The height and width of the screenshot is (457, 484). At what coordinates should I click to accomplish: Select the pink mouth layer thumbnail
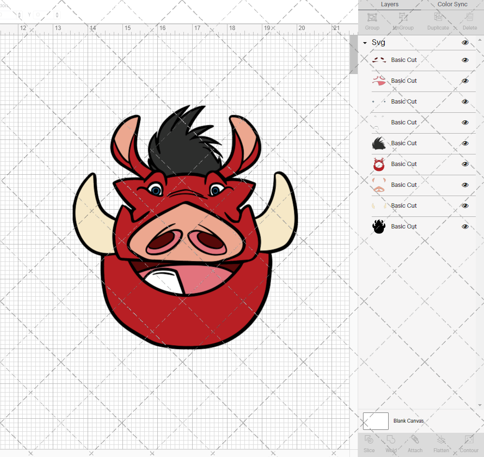pos(379,81)
